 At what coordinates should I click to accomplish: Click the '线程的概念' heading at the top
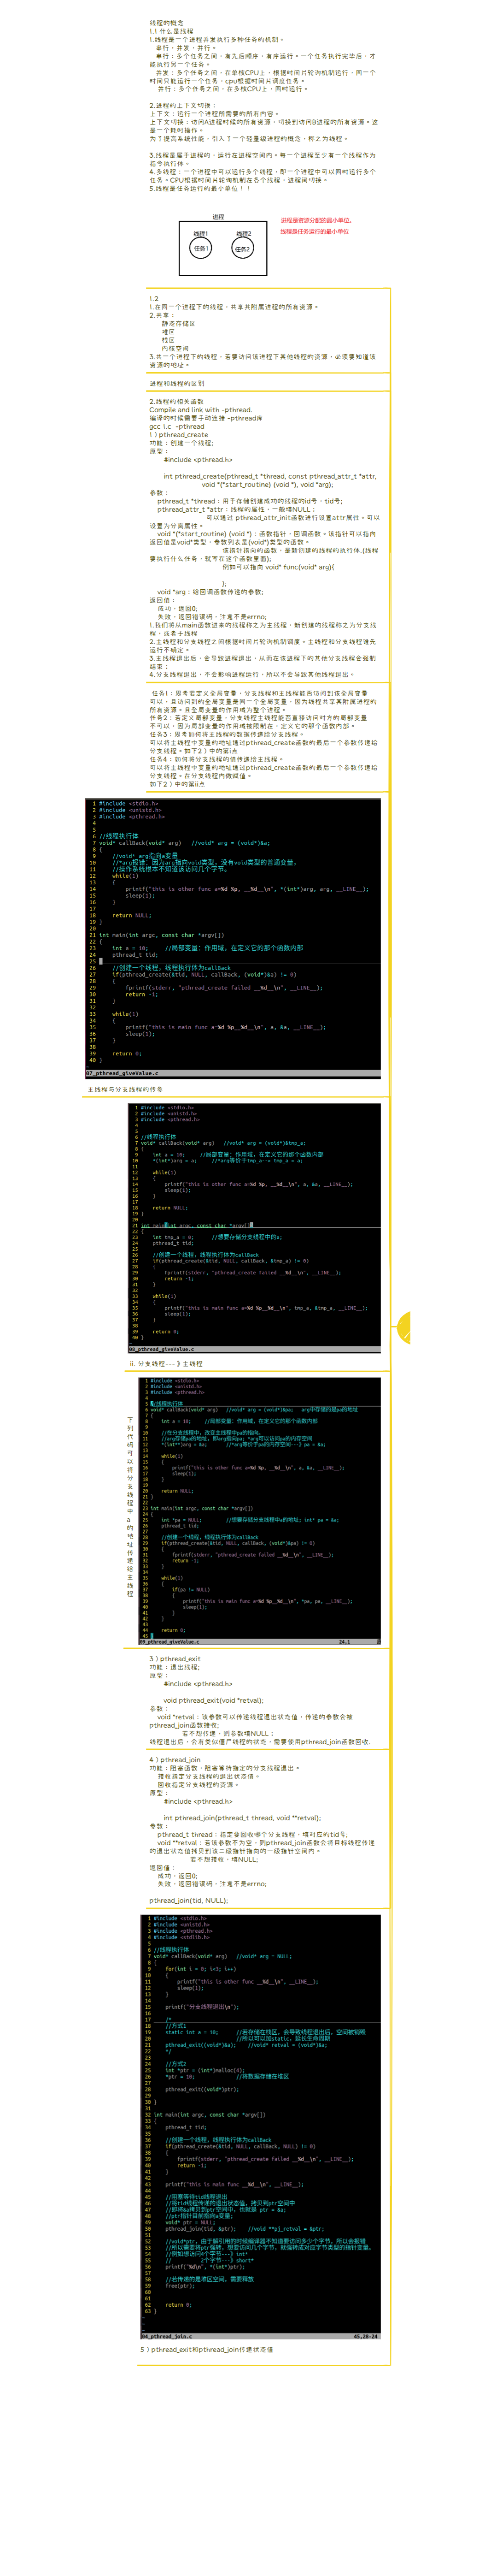coord(167,23)
